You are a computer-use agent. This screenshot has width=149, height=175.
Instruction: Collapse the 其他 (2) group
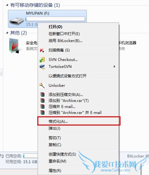7,33
